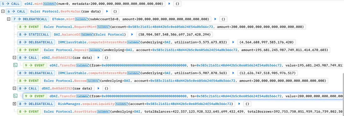This screenshot has width=344, height=116.
Task: Click the terminal icon beside the eDAI.Transfer event
Action: (x=16, y=65)
